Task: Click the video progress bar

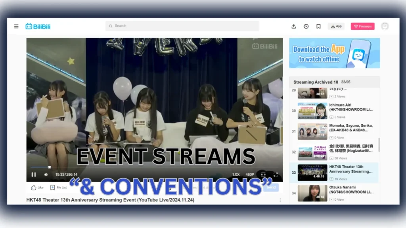Action: click(119, 167)
